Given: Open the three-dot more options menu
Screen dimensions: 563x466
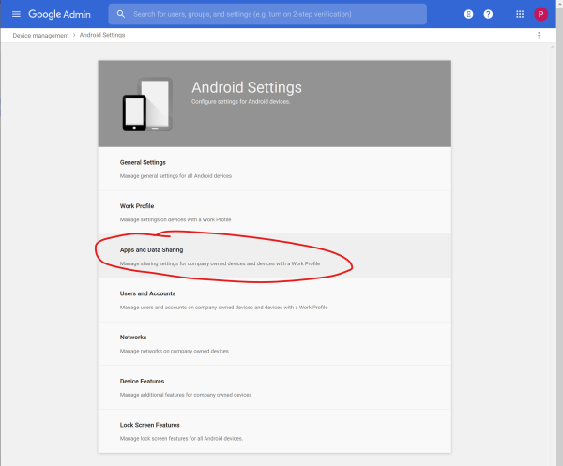Looking at the screenshot, I should pyautogui.click(x=539, y=35).
